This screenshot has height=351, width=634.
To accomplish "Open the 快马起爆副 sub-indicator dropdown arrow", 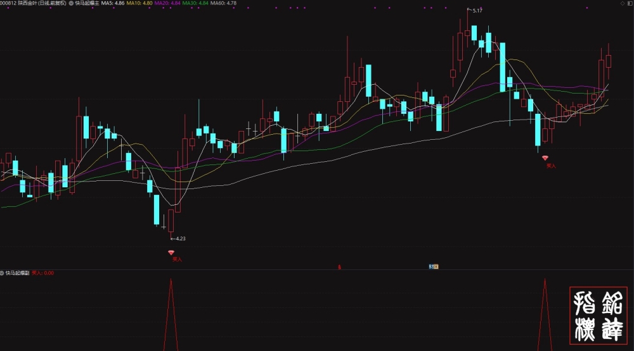I will [x=2, y=273].
